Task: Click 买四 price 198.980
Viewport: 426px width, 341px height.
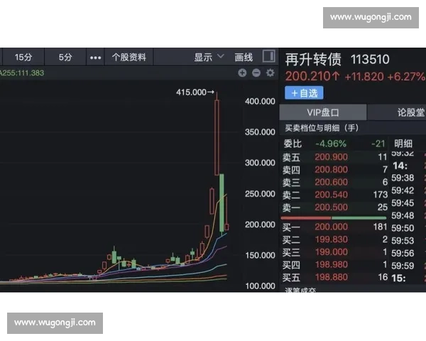Action: click(x=331, y=264)
